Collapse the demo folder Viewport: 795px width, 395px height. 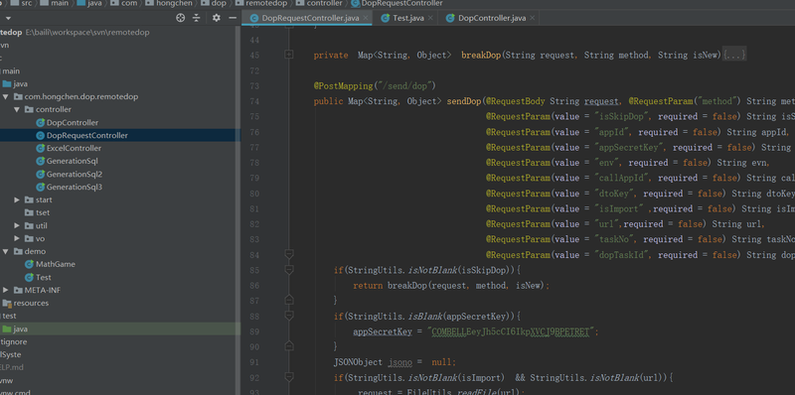pos(6,251)
